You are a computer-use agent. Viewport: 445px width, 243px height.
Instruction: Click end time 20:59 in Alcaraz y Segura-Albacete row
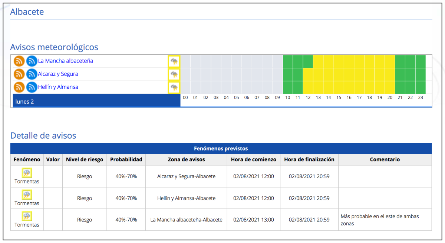pyautogui.click(x=309, y=176)
